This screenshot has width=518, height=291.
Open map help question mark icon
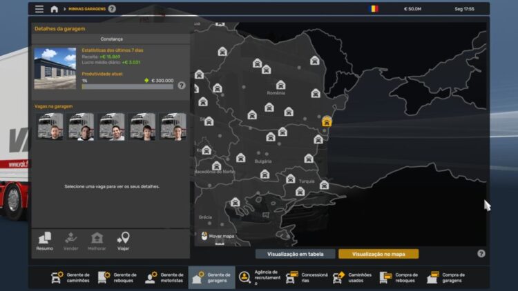(x=481, y=253)
